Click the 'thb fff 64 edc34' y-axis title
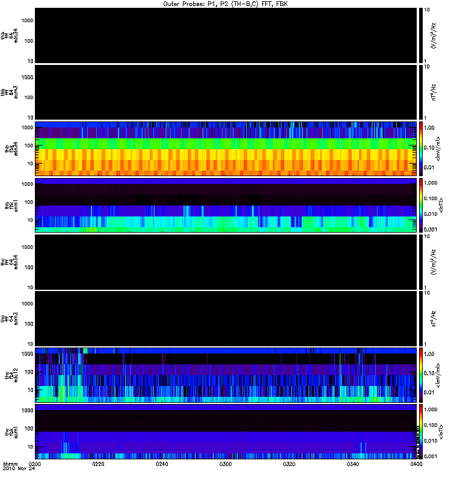This screenshot has height=481, width=451. pyautogui.click(x=9, y=35)
